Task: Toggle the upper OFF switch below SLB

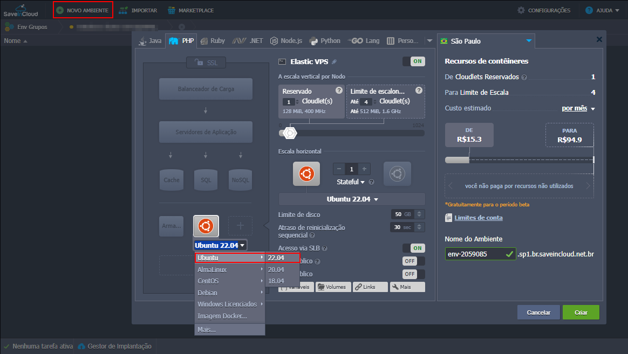Action: tap(414, 261)
